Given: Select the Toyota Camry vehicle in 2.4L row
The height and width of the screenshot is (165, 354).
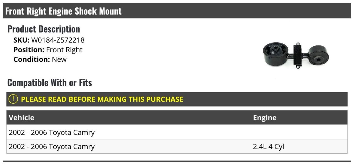Looking at the screenshot, I should (52, 147).
